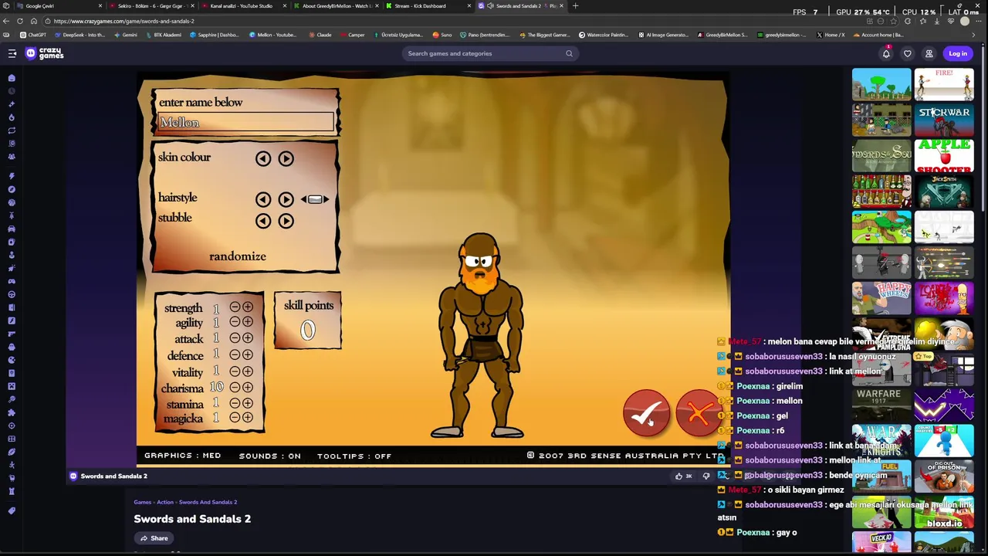Toggle the GRAPHICS : MED quality setting
This screenshot has height=556, width=988.
pyautogui.click(x=182, y=456)
